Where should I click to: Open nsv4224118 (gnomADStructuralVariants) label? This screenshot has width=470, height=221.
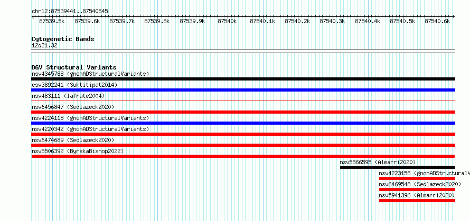tap(90, 118)
